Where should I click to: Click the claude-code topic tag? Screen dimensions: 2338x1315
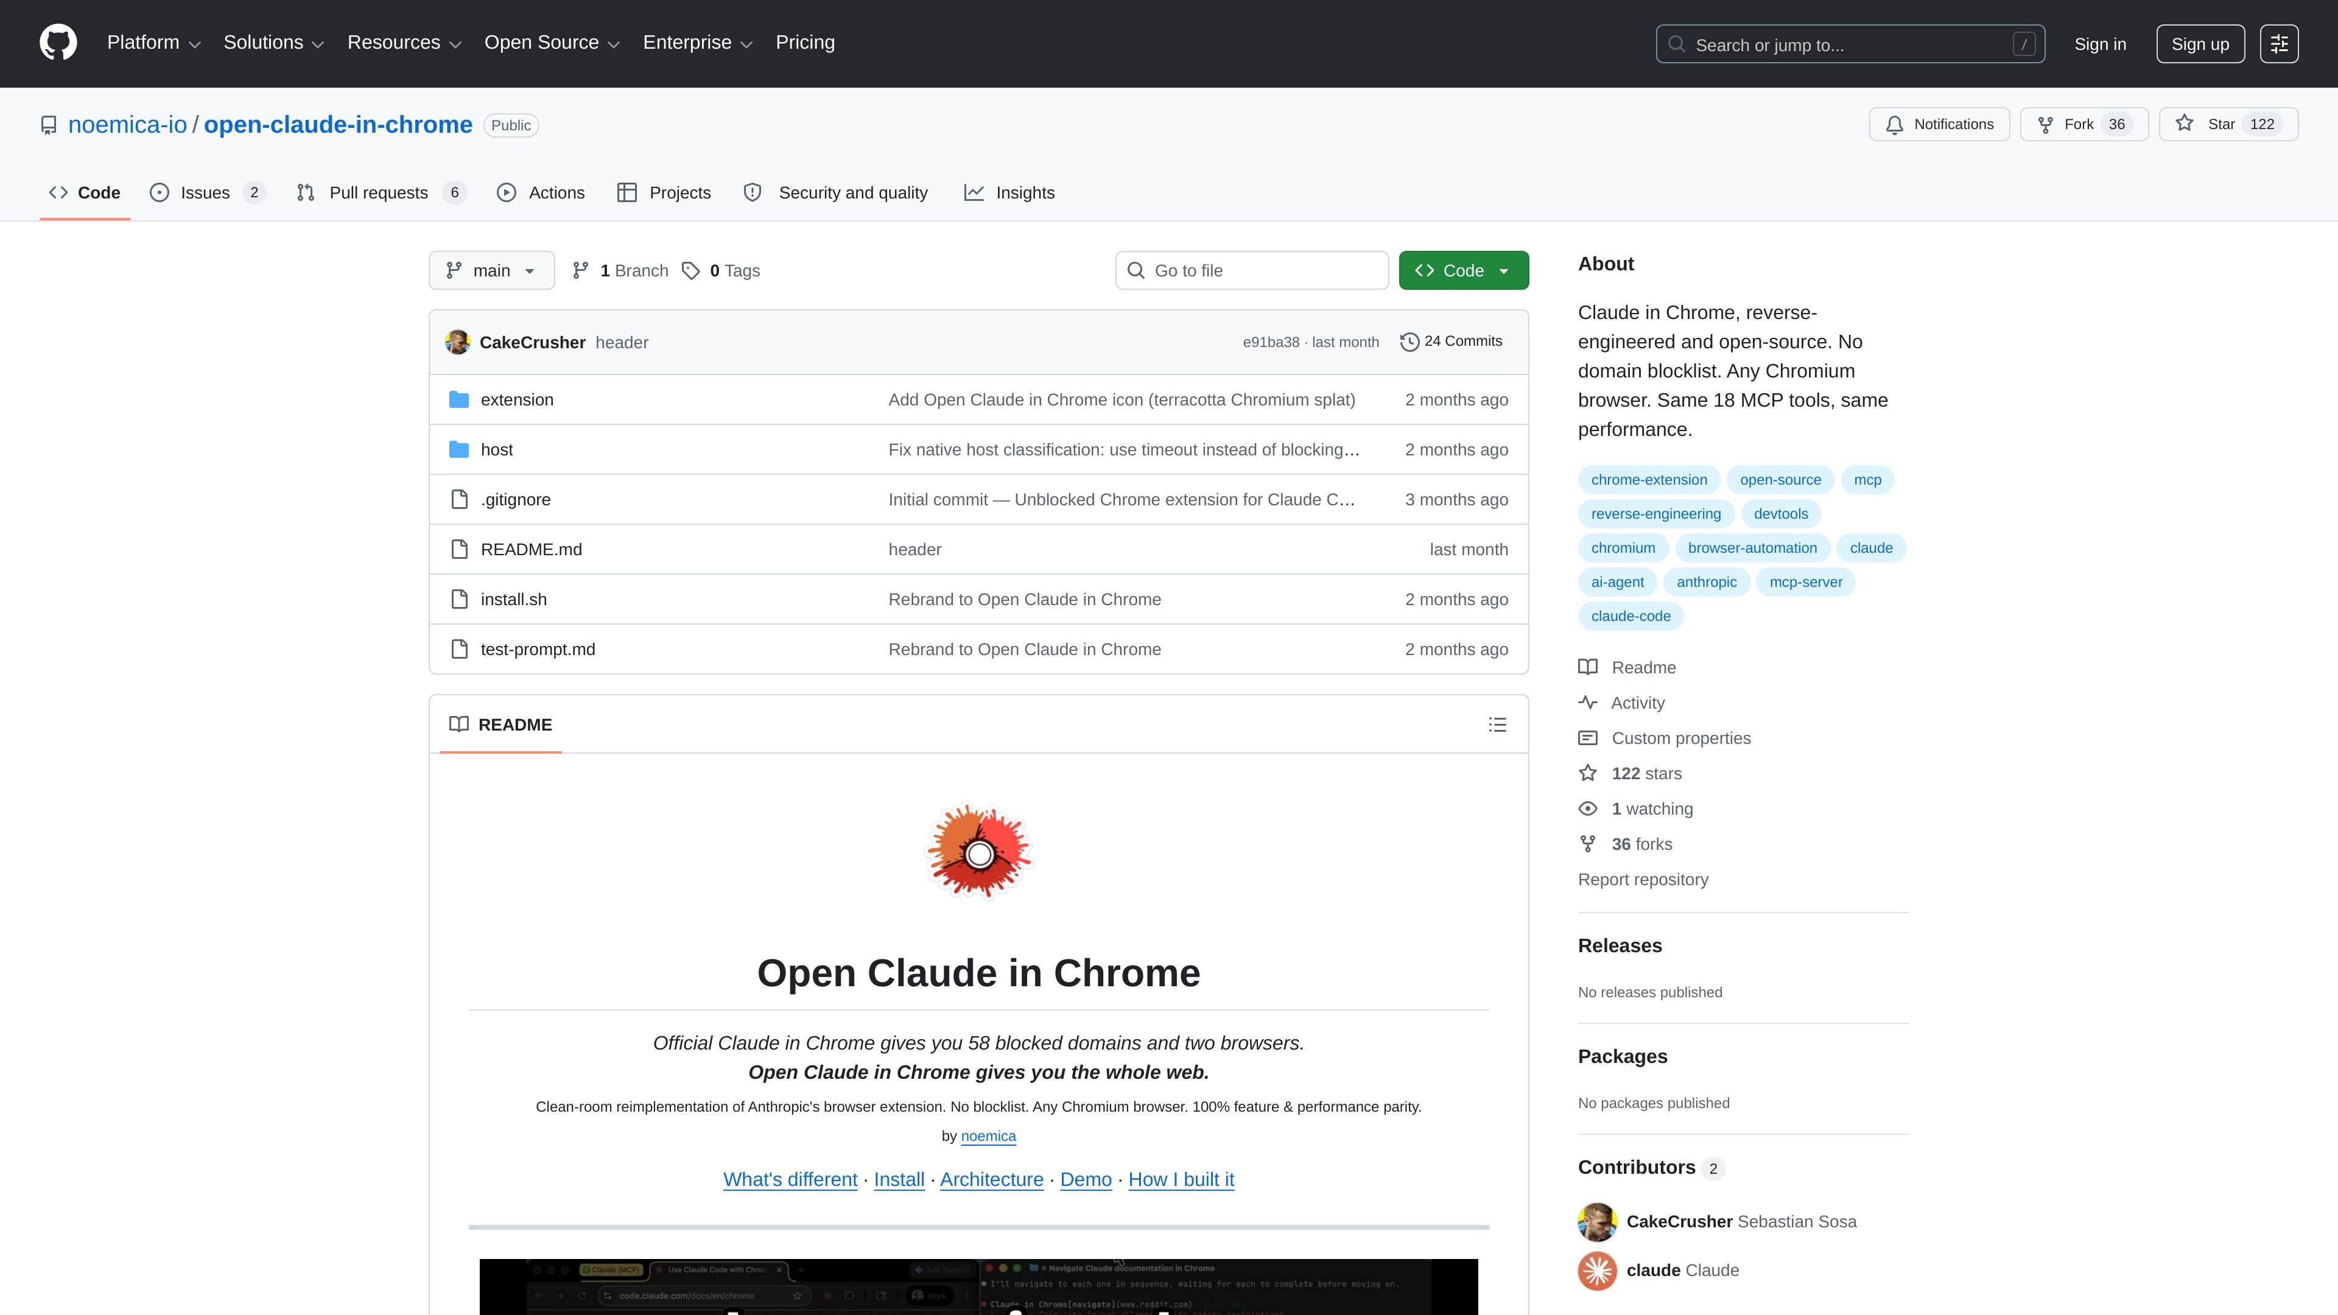tap(1630, 615)
